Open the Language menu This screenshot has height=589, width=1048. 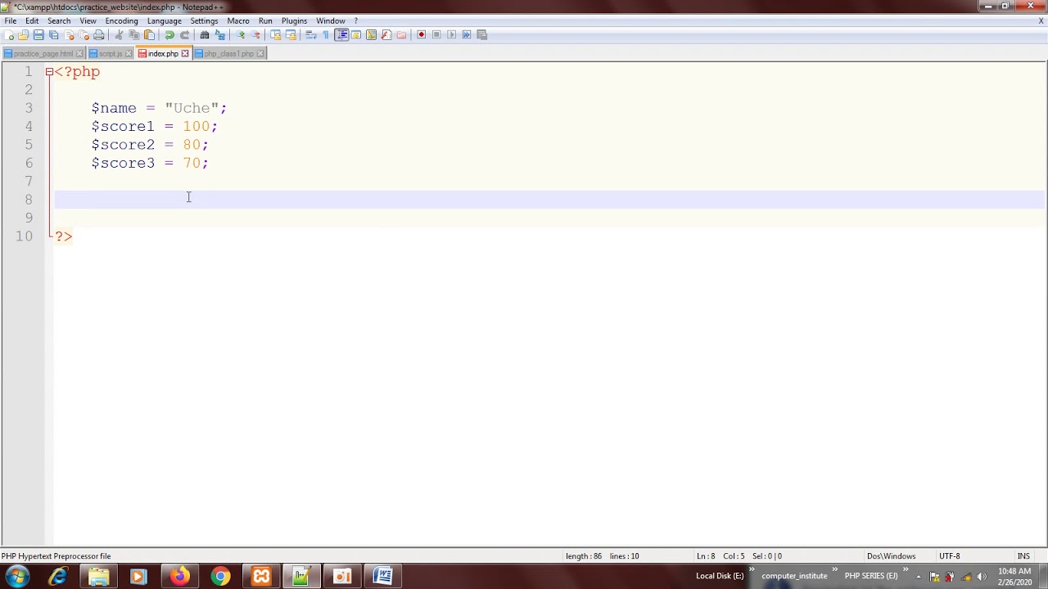(165, 20)
